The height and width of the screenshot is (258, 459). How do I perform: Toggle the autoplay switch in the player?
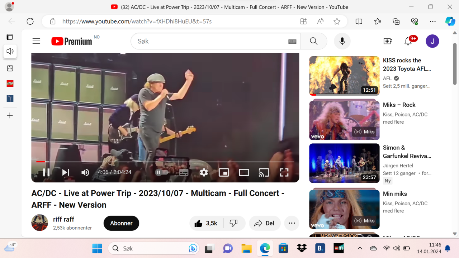[162, 172]
